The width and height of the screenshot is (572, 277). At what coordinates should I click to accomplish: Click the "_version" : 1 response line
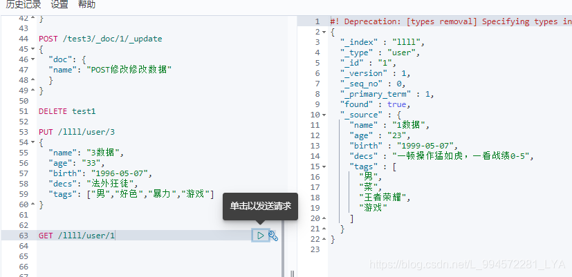coord(376,73)
